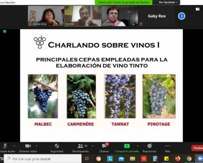The image size is (203, 163).
Task: Open Task View icon in taskbar
Action: pos(87,159)
